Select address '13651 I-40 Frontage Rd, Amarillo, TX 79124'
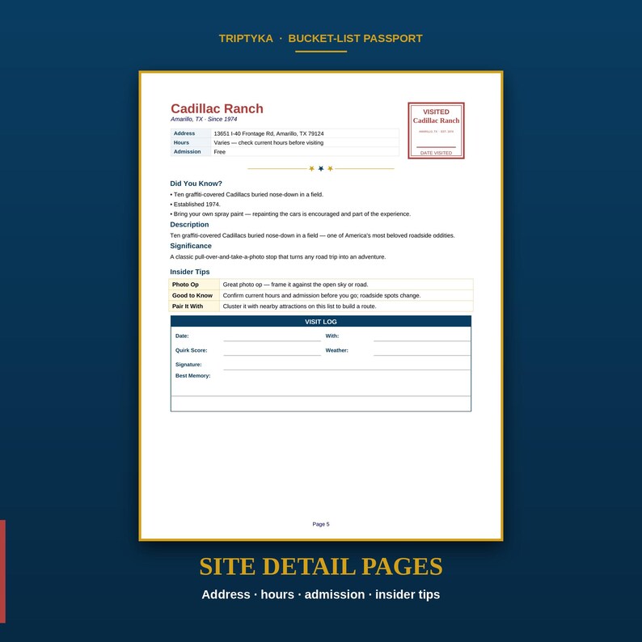The height and width of the screenshot is (642, 642). click(x=268, y=133)
